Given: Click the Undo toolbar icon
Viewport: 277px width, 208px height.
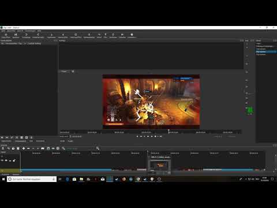Looking at the screenshot, I should 27,35.
